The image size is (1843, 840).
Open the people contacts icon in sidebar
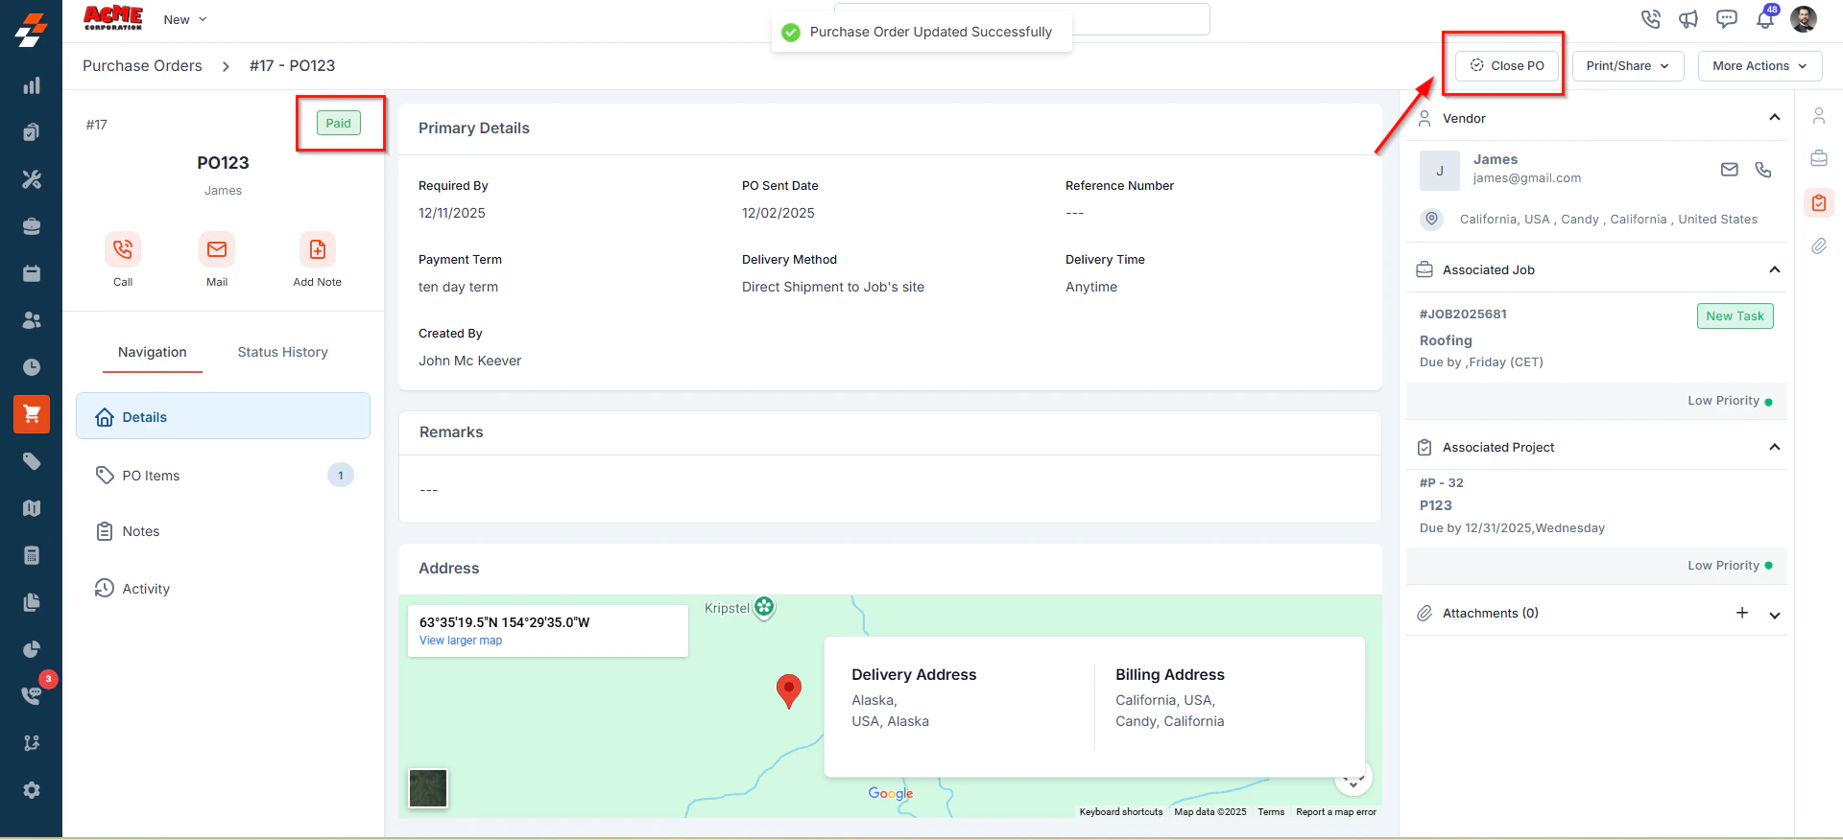point(32,320)
